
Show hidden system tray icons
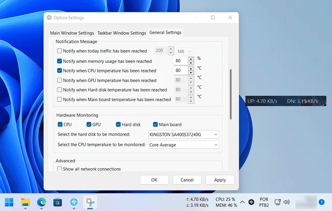tap(242, 202)
